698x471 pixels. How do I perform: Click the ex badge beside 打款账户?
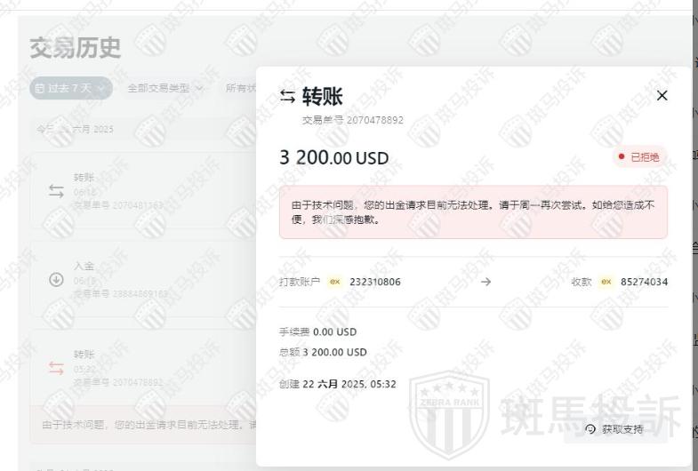tap(334, 282)
